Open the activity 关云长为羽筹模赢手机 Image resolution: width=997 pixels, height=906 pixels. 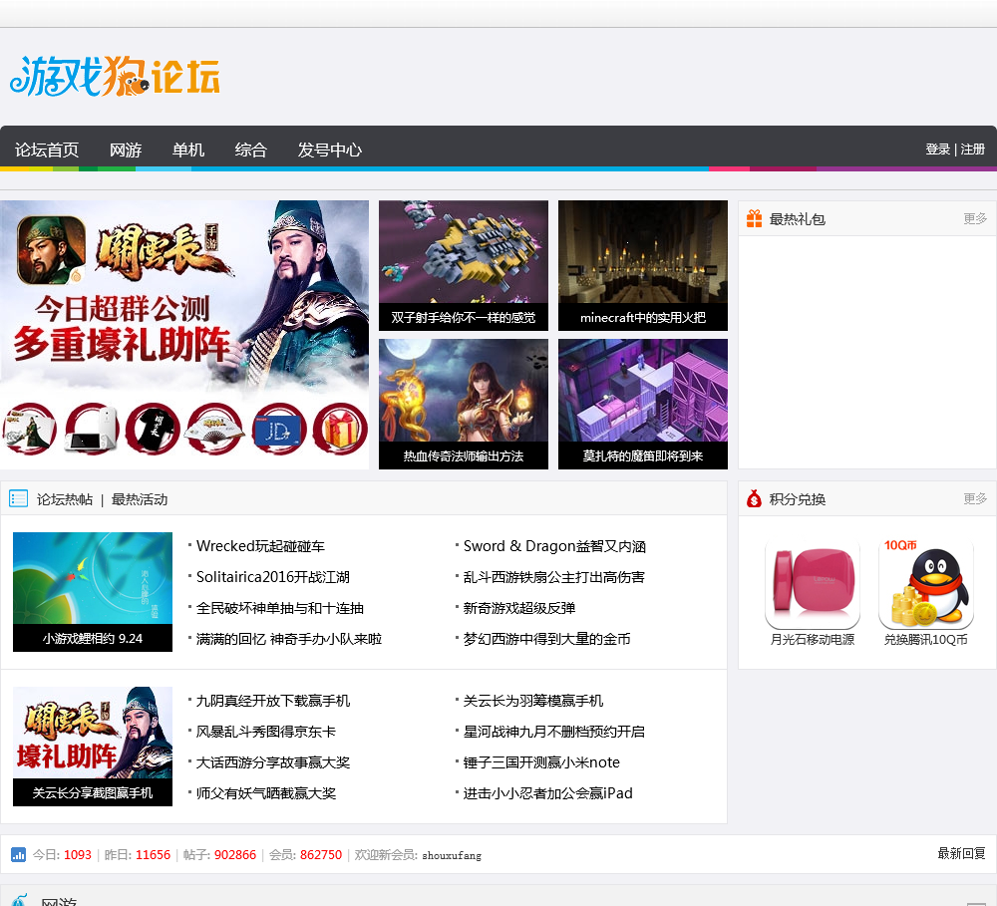pos(532,701)
